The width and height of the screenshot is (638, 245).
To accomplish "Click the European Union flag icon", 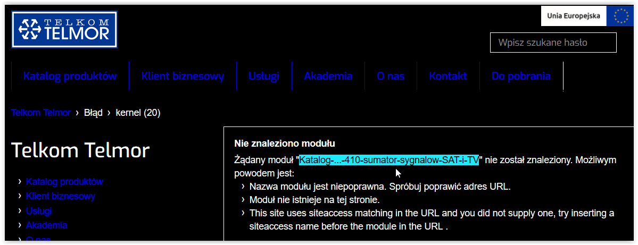I will point(620,16).
